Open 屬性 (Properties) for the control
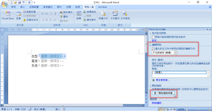The width and height of the screenshot is (212, 111). (x=64, y=16)
